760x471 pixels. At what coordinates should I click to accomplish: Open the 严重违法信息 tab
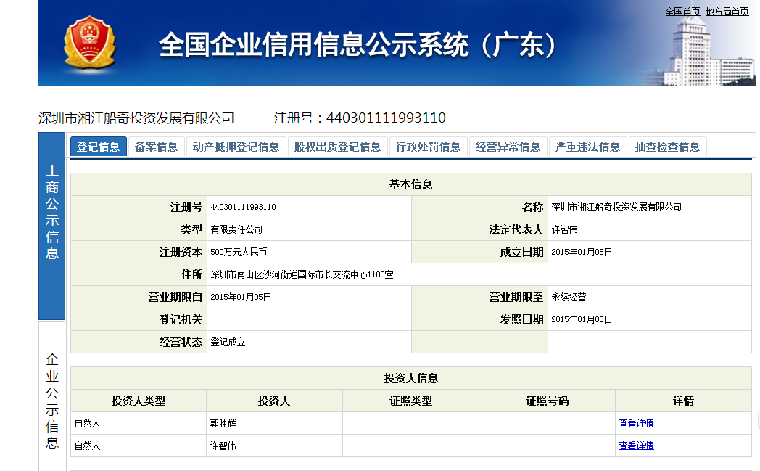click(587, 147)
